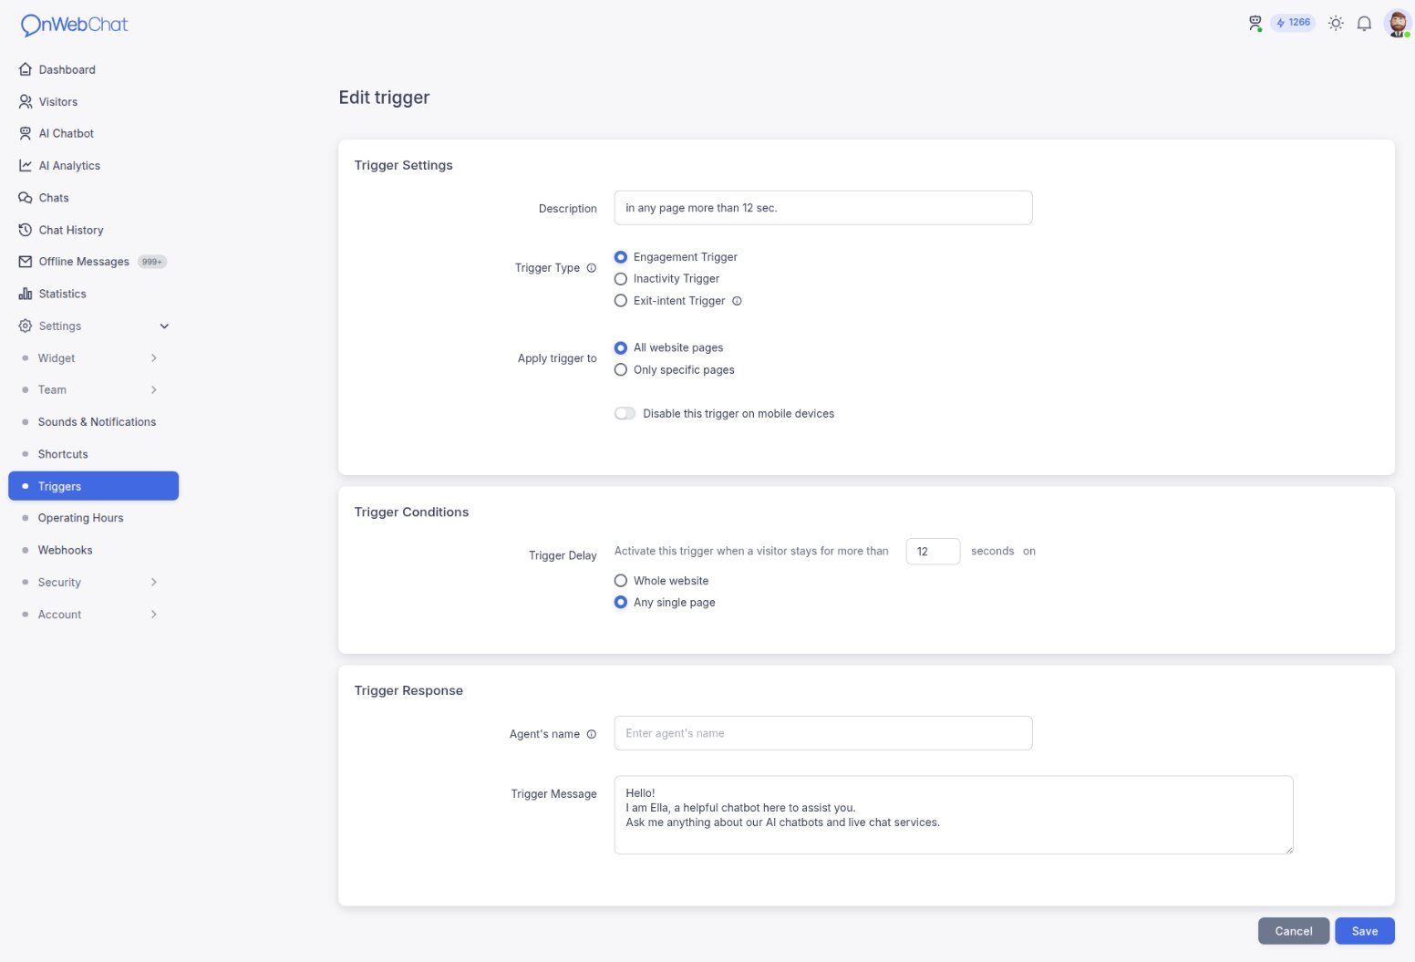Expand the Widget submenu

pyautogui.click(x=153, y=357)
